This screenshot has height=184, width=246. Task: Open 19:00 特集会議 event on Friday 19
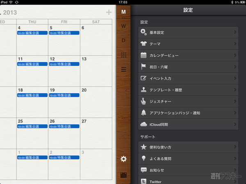[64, 95]
